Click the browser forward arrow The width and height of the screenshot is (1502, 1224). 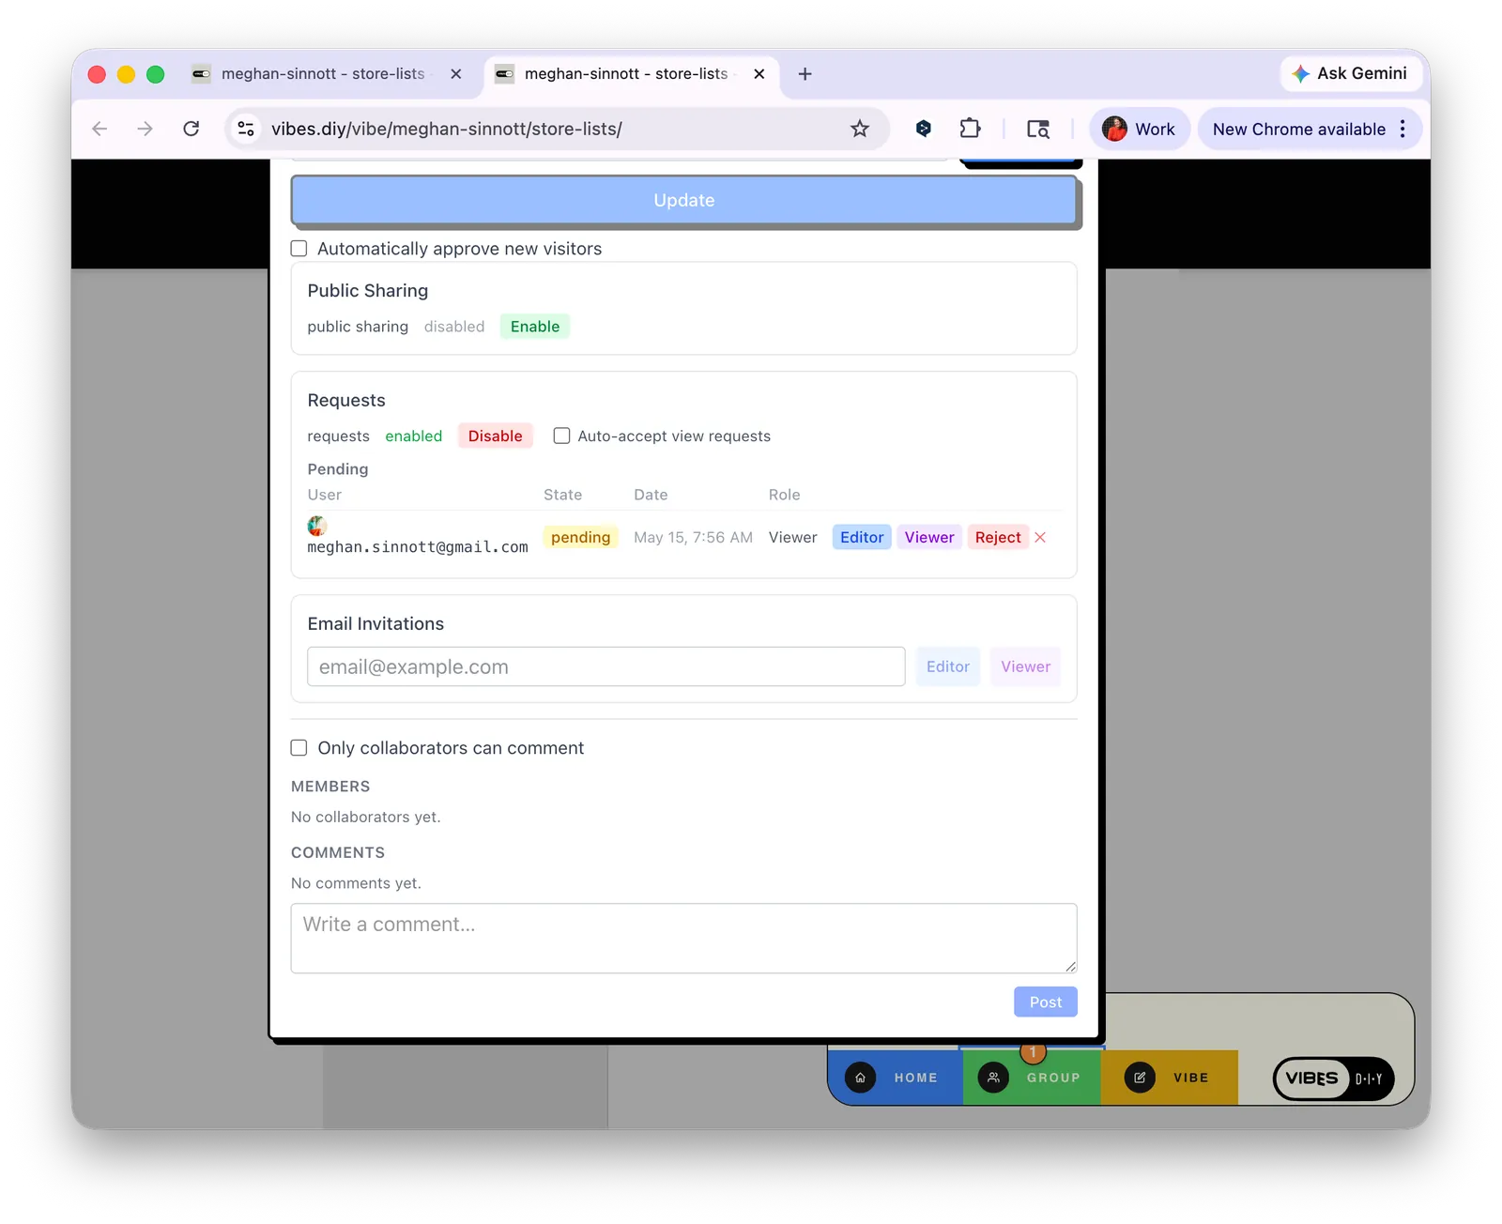click(145, 129)
